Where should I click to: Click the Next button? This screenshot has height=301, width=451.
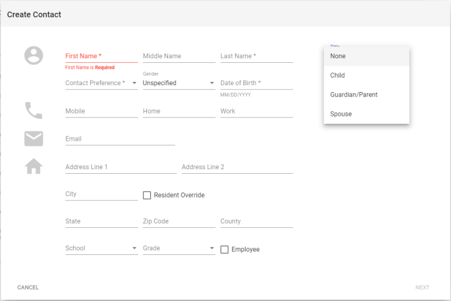click(x=422, y=287)
